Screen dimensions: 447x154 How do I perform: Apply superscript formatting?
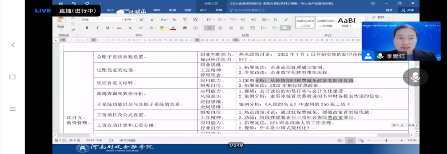(x=141, y=28)
